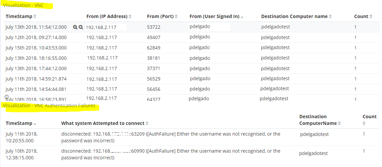The width and height of the screenshot is (382, 167).
Task: Sort by From (IP Address) column
Action: click(x=130, y=16)
